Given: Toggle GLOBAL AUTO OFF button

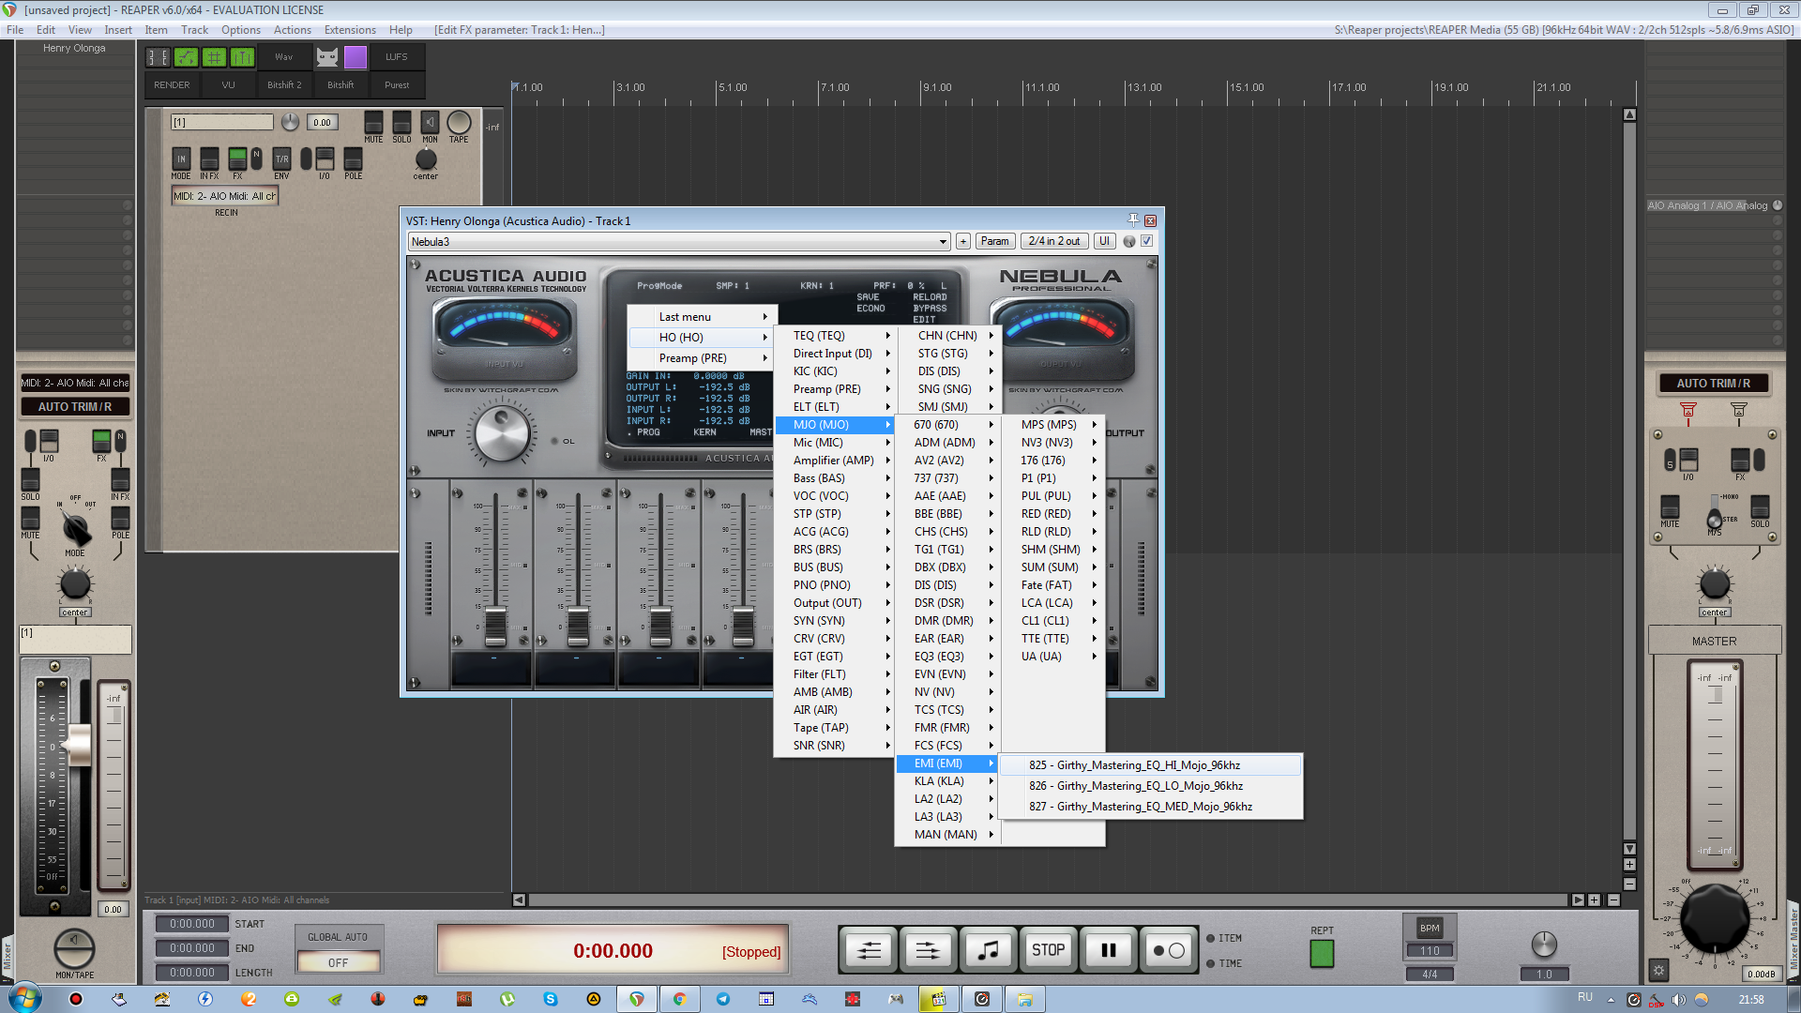Looking at the screenshot, I should click(x=338, y=962).
